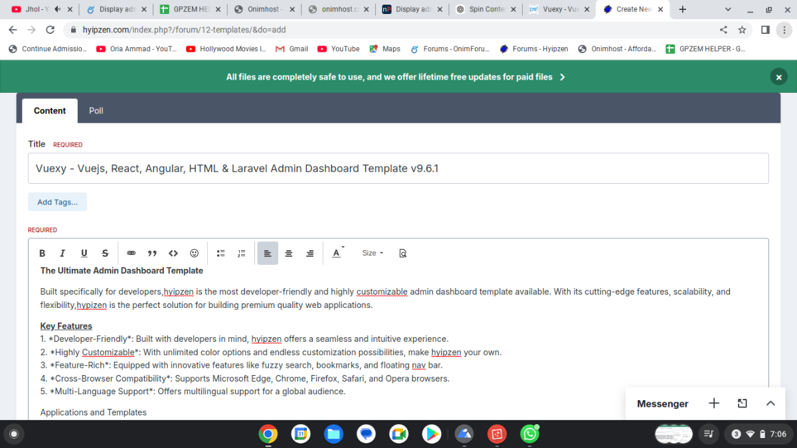Apply bold formatting in the editor toolbar
The height and width of the screenshot is (448, 797).
coord(43,253)
